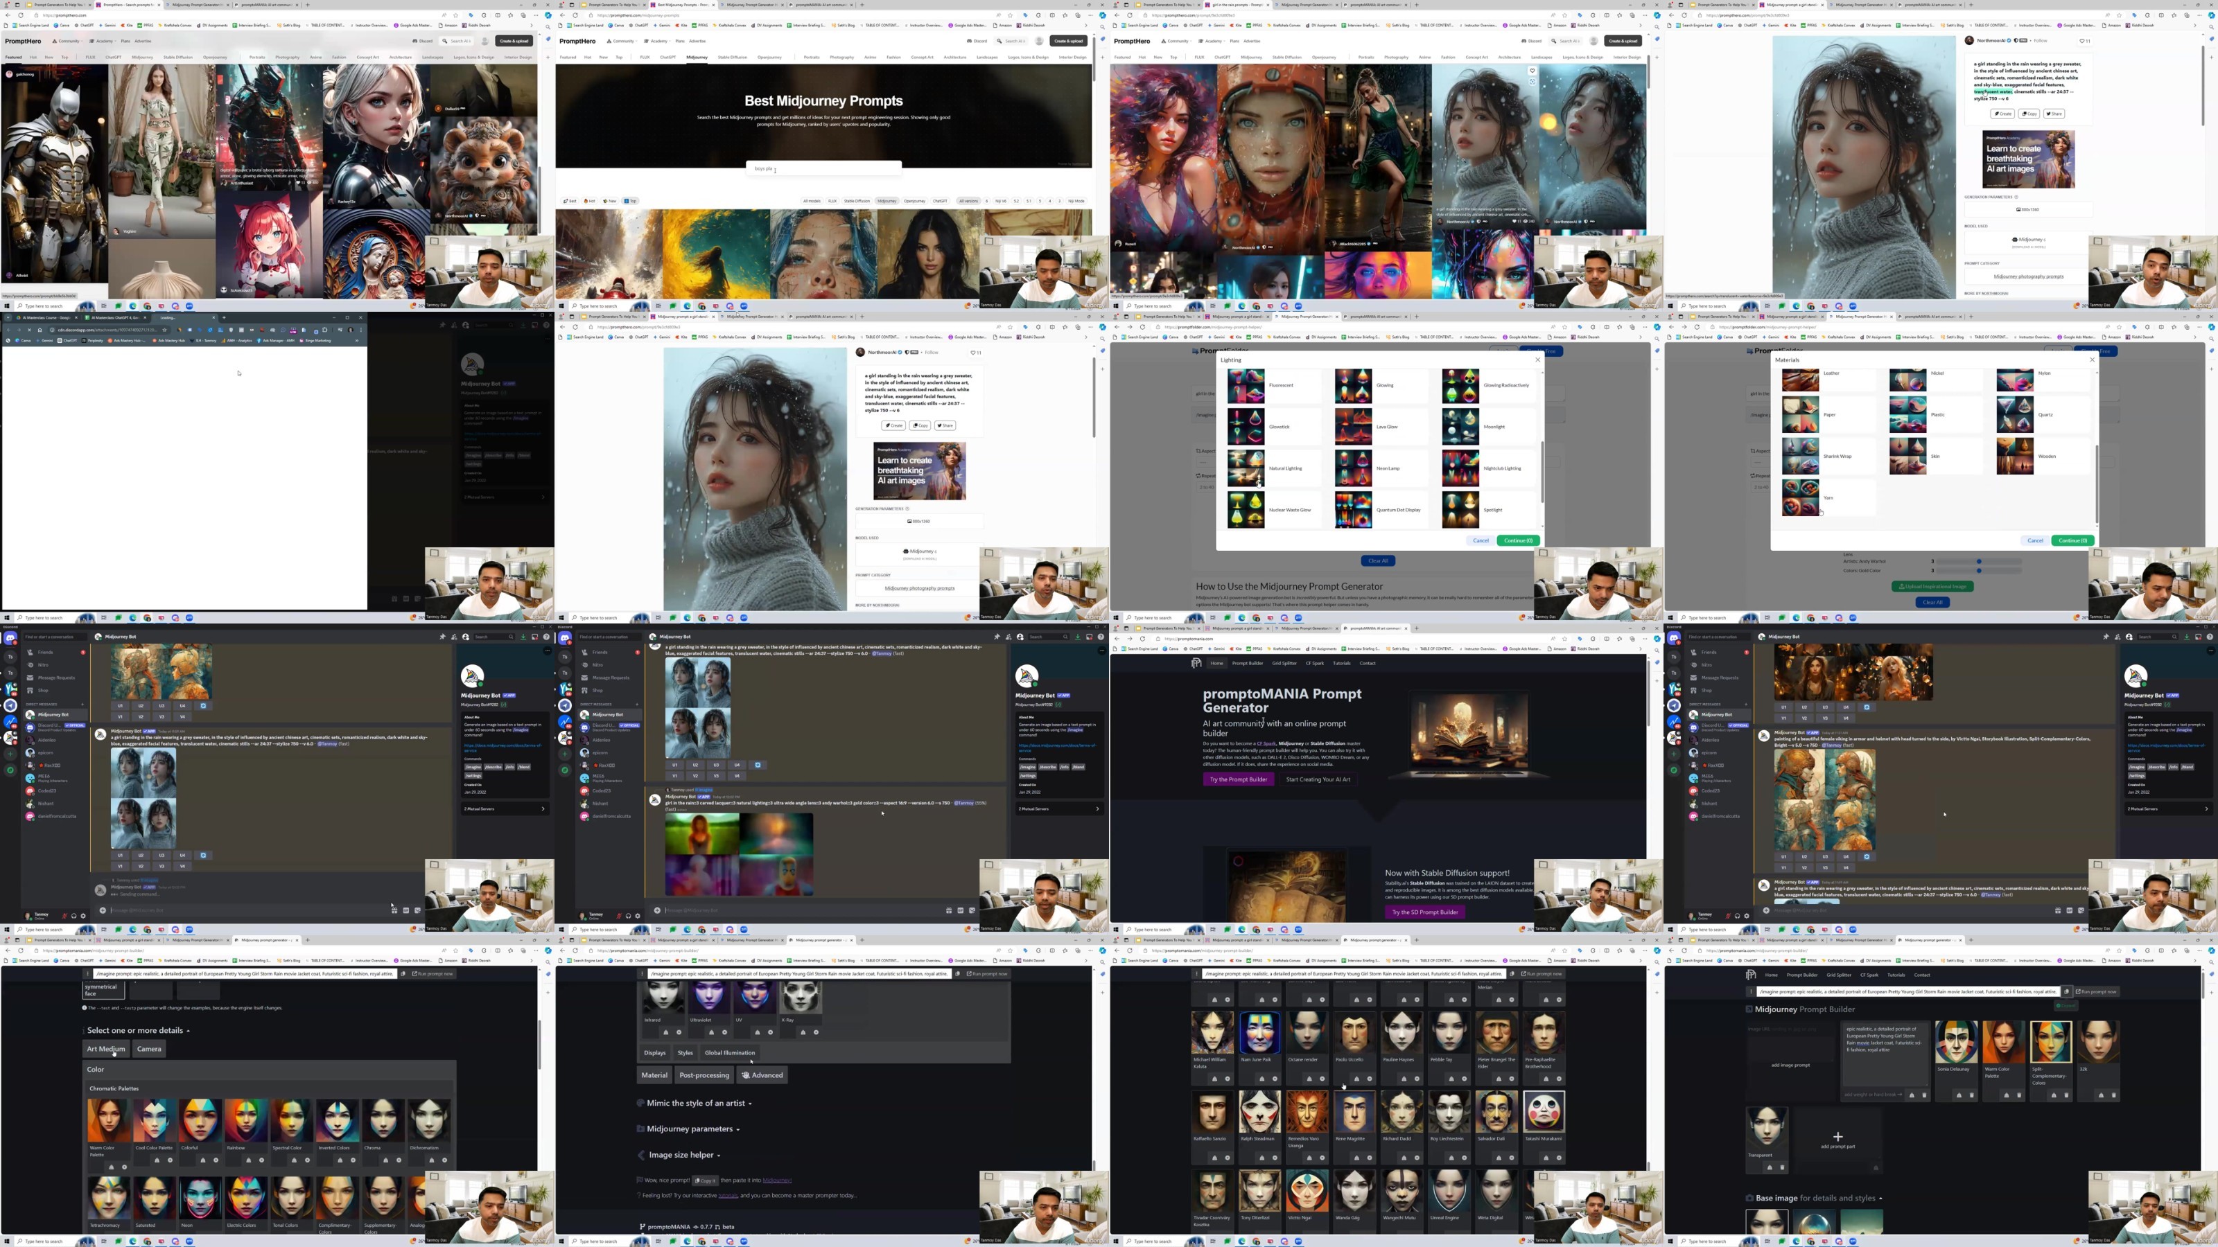Expand Mimic the style of an artist

[x=696, y=1102]
